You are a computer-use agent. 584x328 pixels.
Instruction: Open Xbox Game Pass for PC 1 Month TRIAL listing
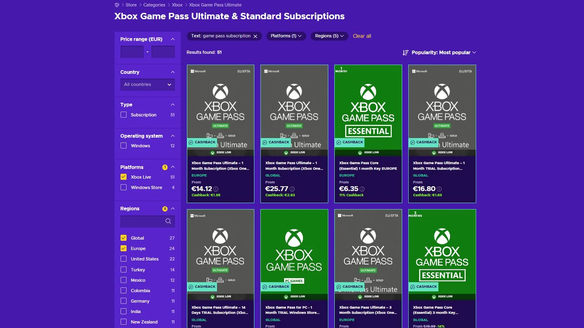coord(292,310)
